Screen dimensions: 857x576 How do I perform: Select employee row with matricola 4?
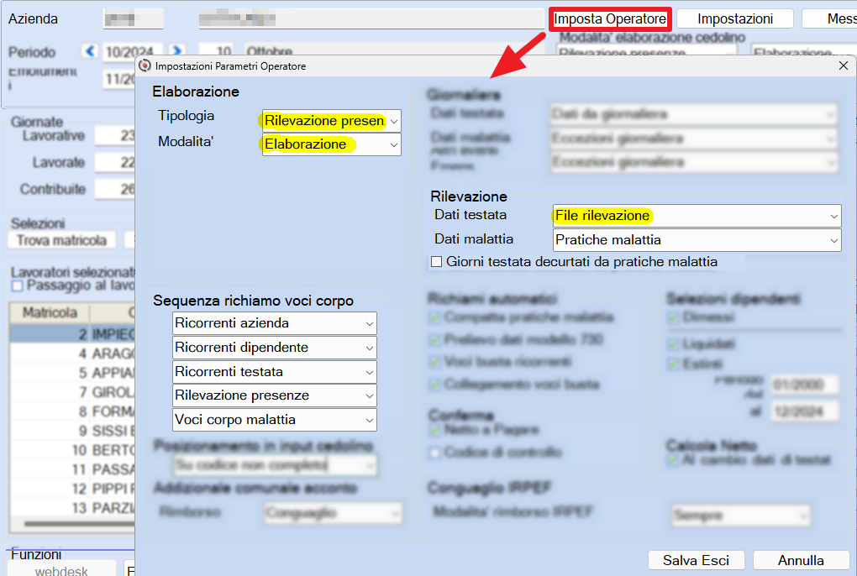(72, 353)
